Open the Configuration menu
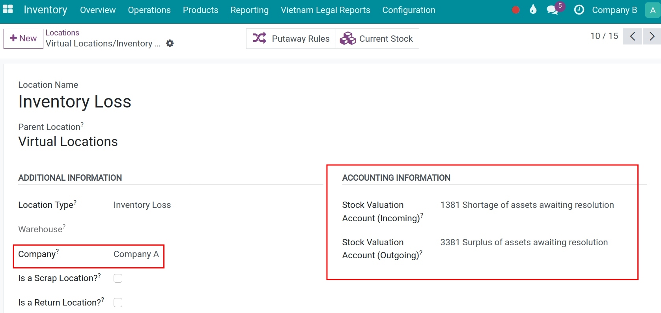The image size is (661, 313). 409,10
